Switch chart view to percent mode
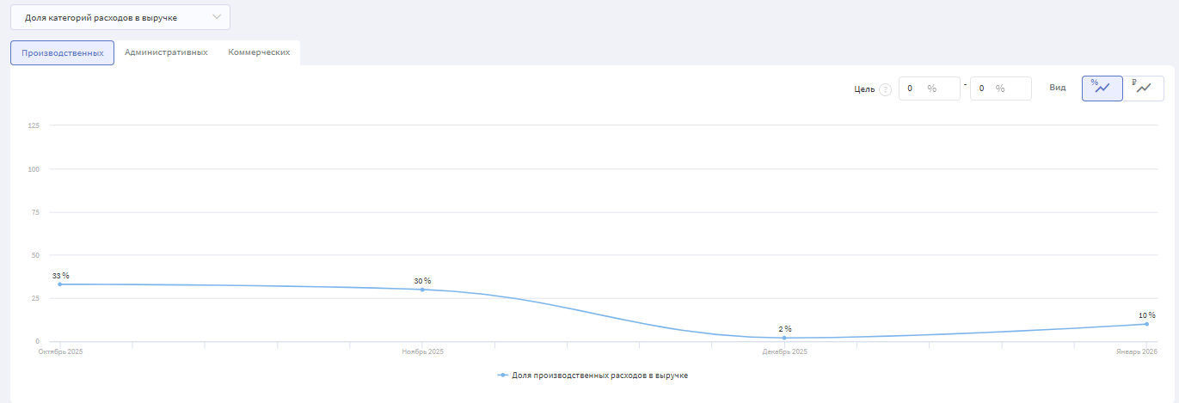1179x403 pixels. pyautogui.click(x=1102, y=89)
